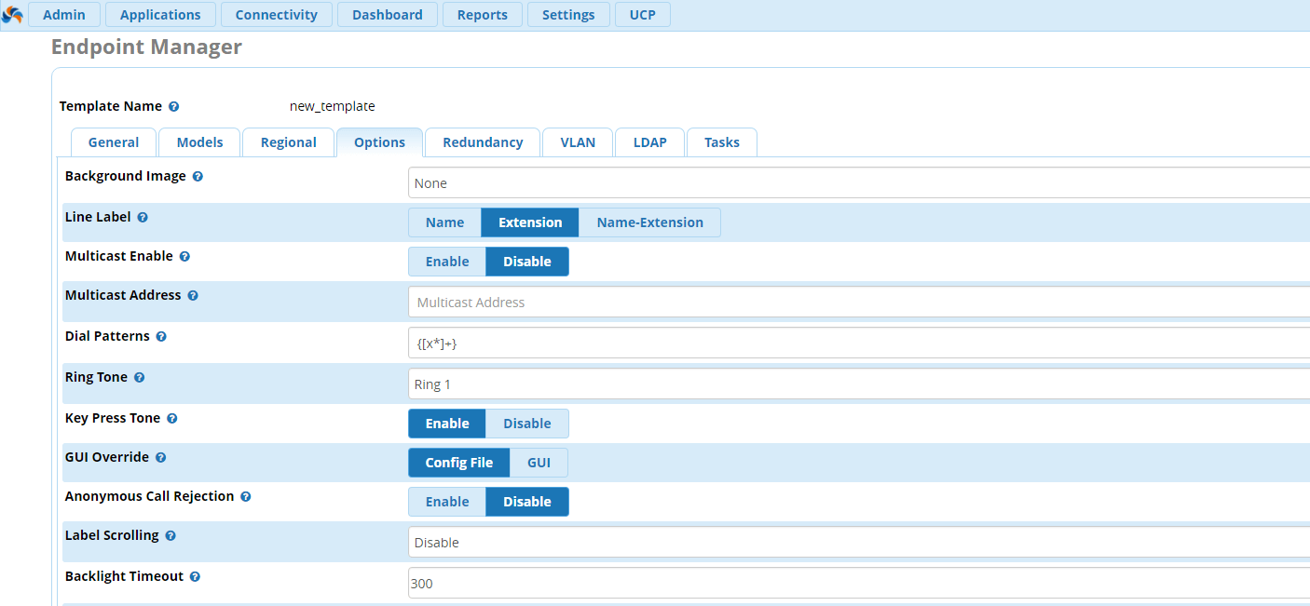Open the Admin menu

coord(64,15)
